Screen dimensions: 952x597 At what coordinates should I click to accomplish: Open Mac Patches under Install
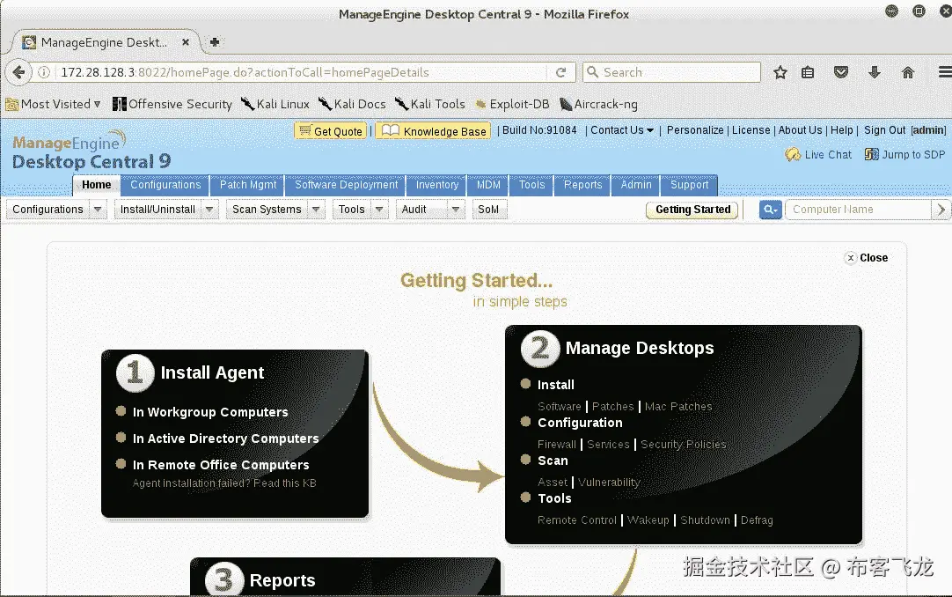(x=678, y=406)
